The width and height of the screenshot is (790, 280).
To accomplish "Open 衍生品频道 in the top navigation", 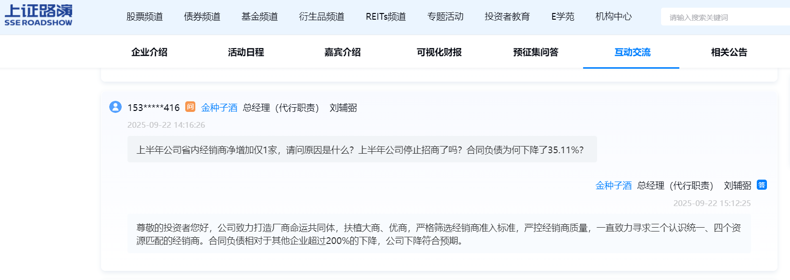I will coord(321,17).
